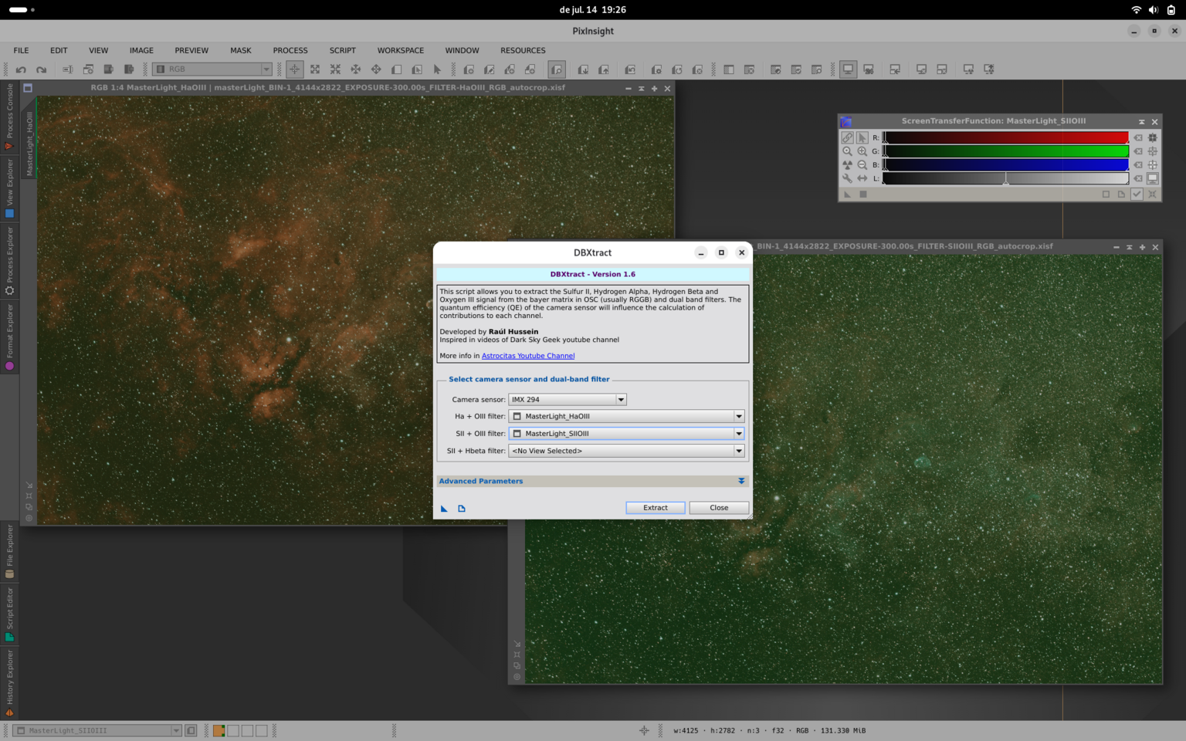Open the Process Explorer side tab
The width and height of the screenshot is (1186, 741).
click(9, 261)
